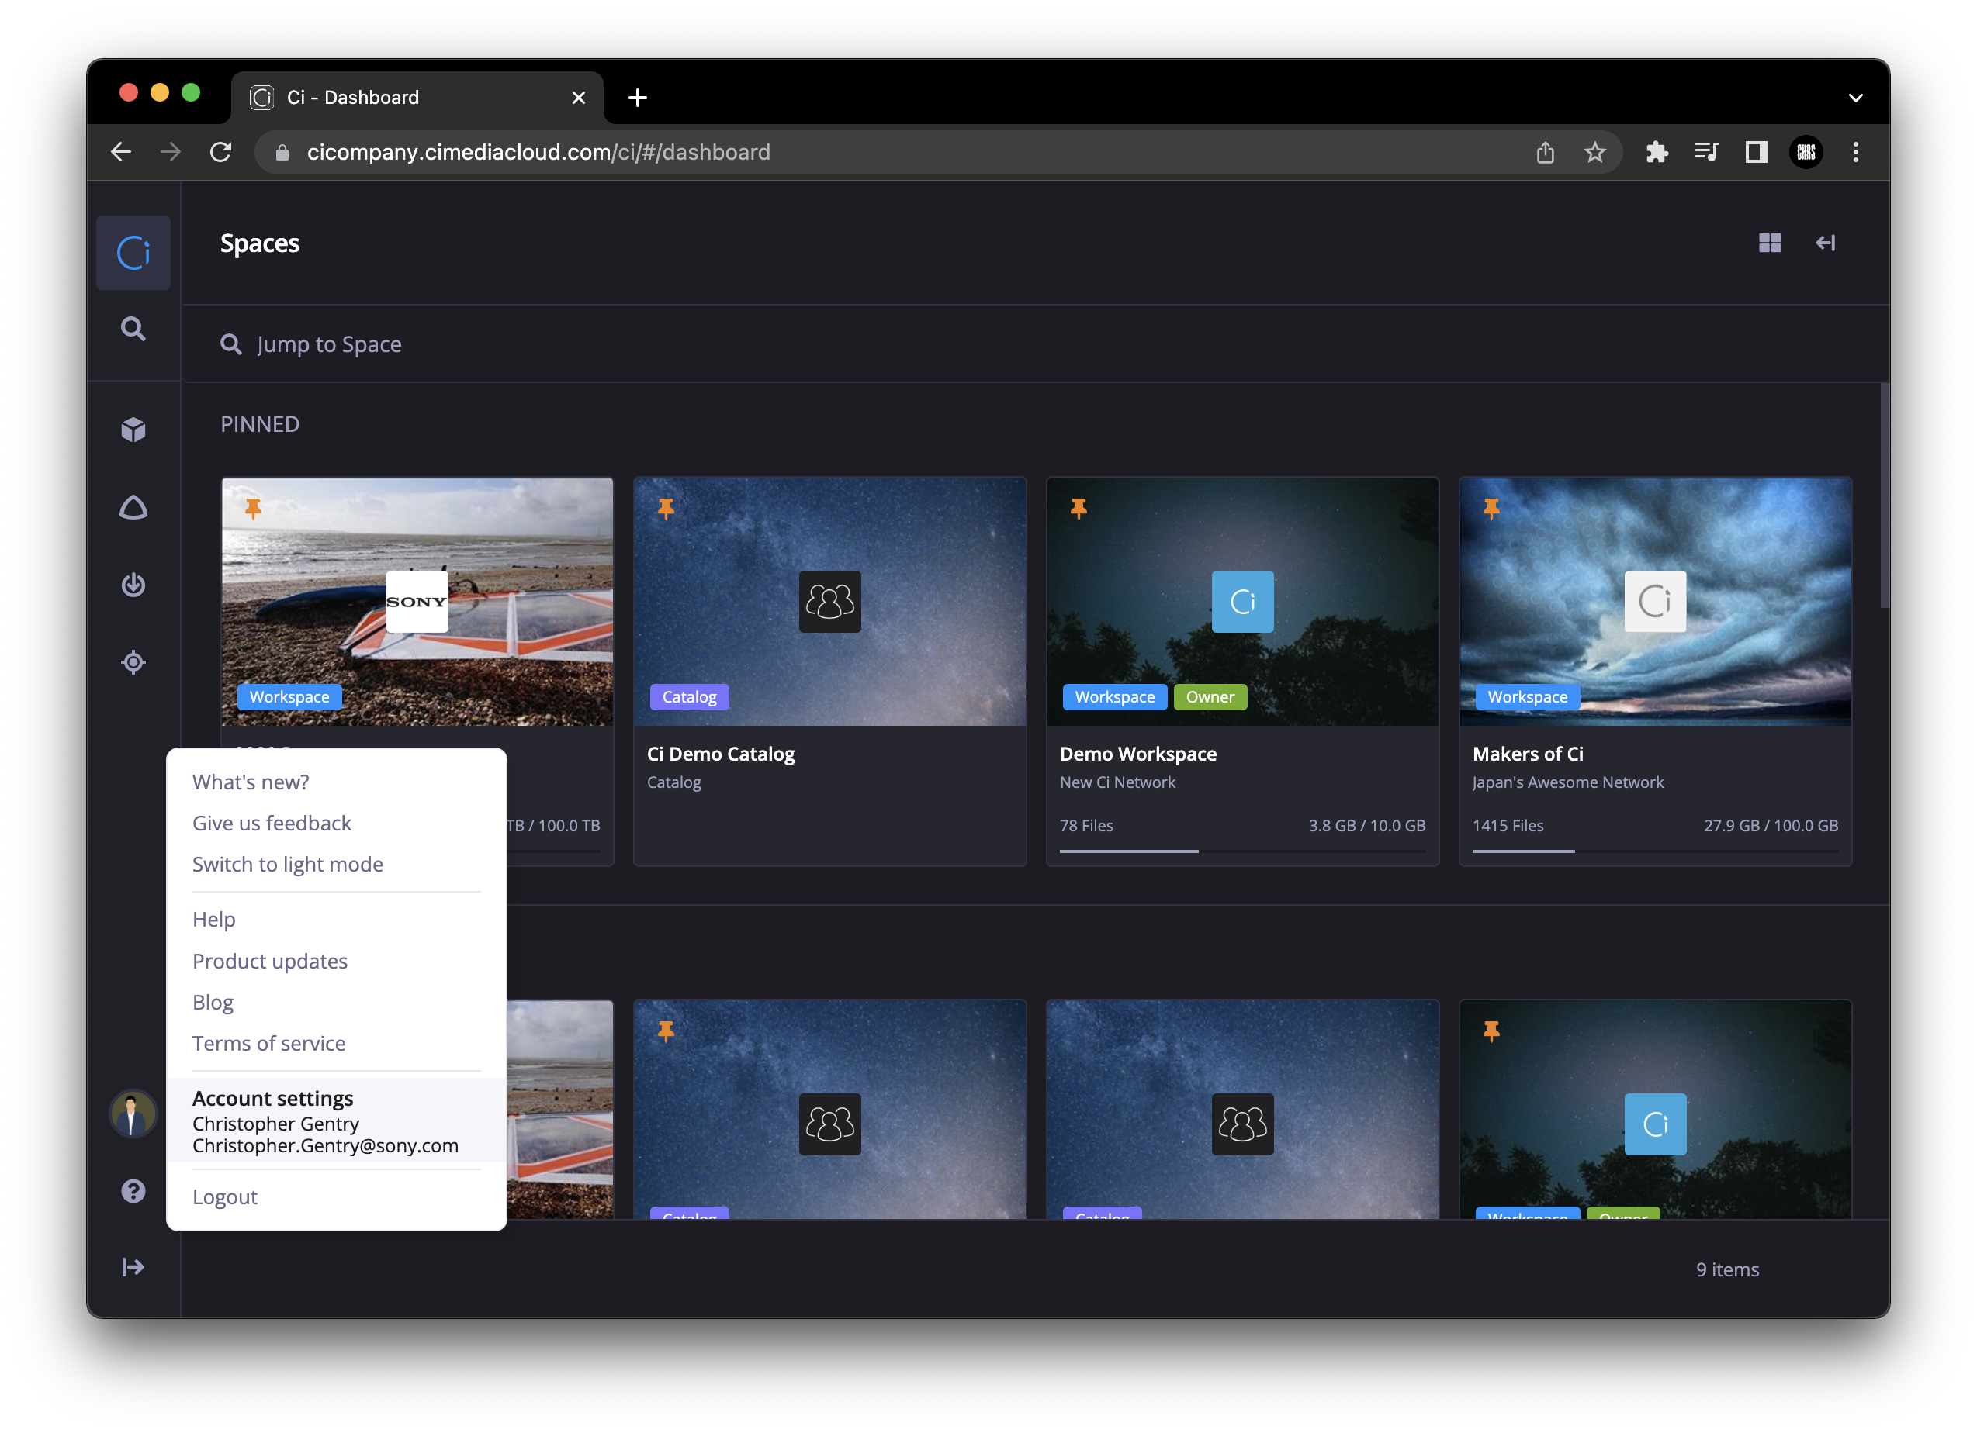Collapse the panel with left arrow icon

1826,243
